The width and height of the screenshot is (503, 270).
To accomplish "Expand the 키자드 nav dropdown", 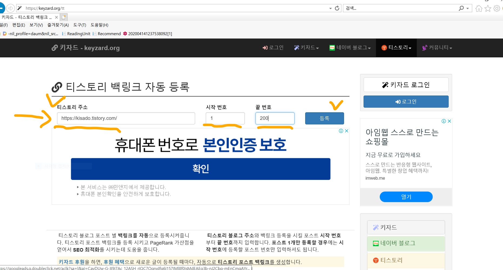I will click(x=307, y=48).
